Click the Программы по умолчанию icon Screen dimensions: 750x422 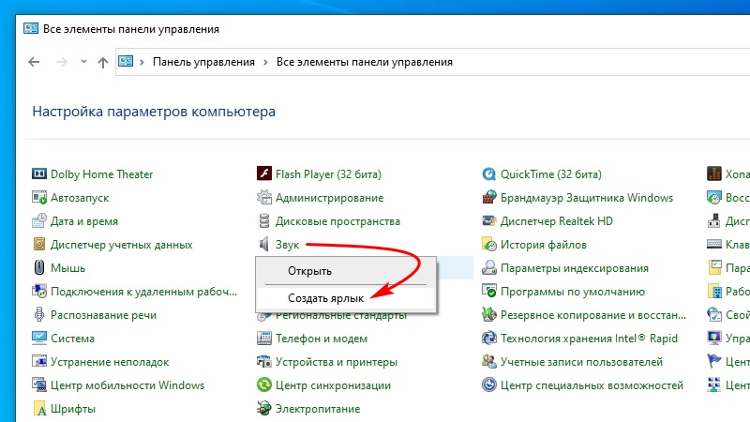click(x=488, y=291)
